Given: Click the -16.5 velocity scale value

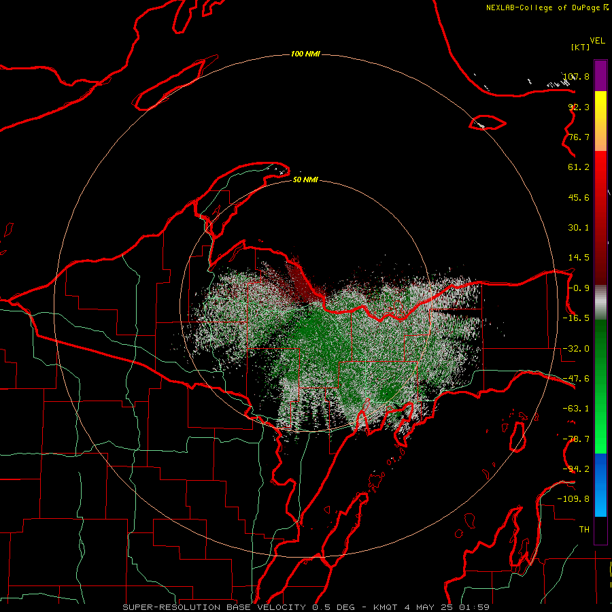Looking at the screenshot, I should (576, 318).
